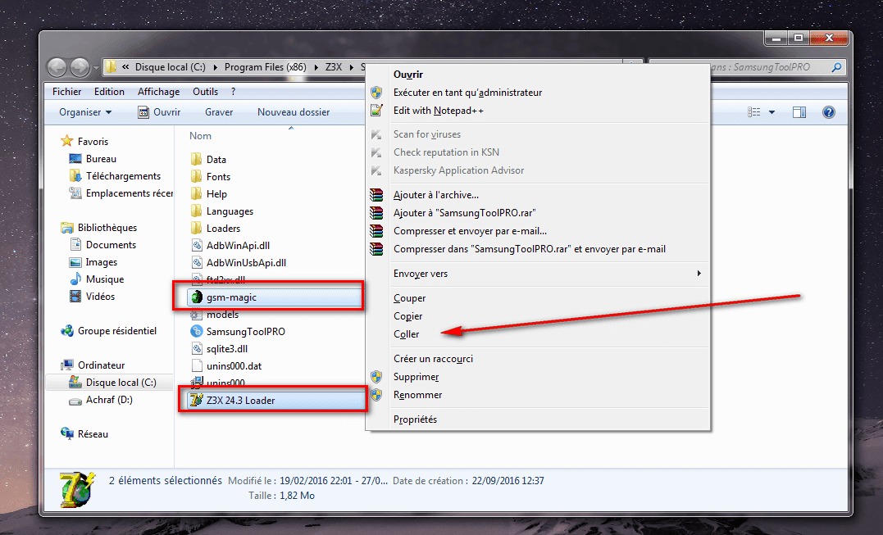This screenshot has height=535, width=883.
Task: Select Documents under Bibliothèques
Action: (111, 245)
